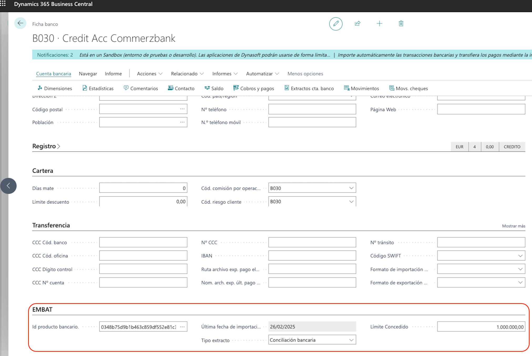Click the EMBAT section header
This screenshot has width=532, height=356.
pyautogui.click(x=42, y=309)
